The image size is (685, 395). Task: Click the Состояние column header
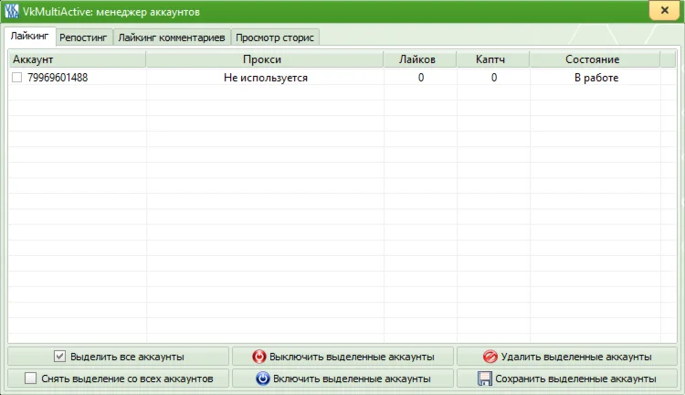click(x=595, y=59)
